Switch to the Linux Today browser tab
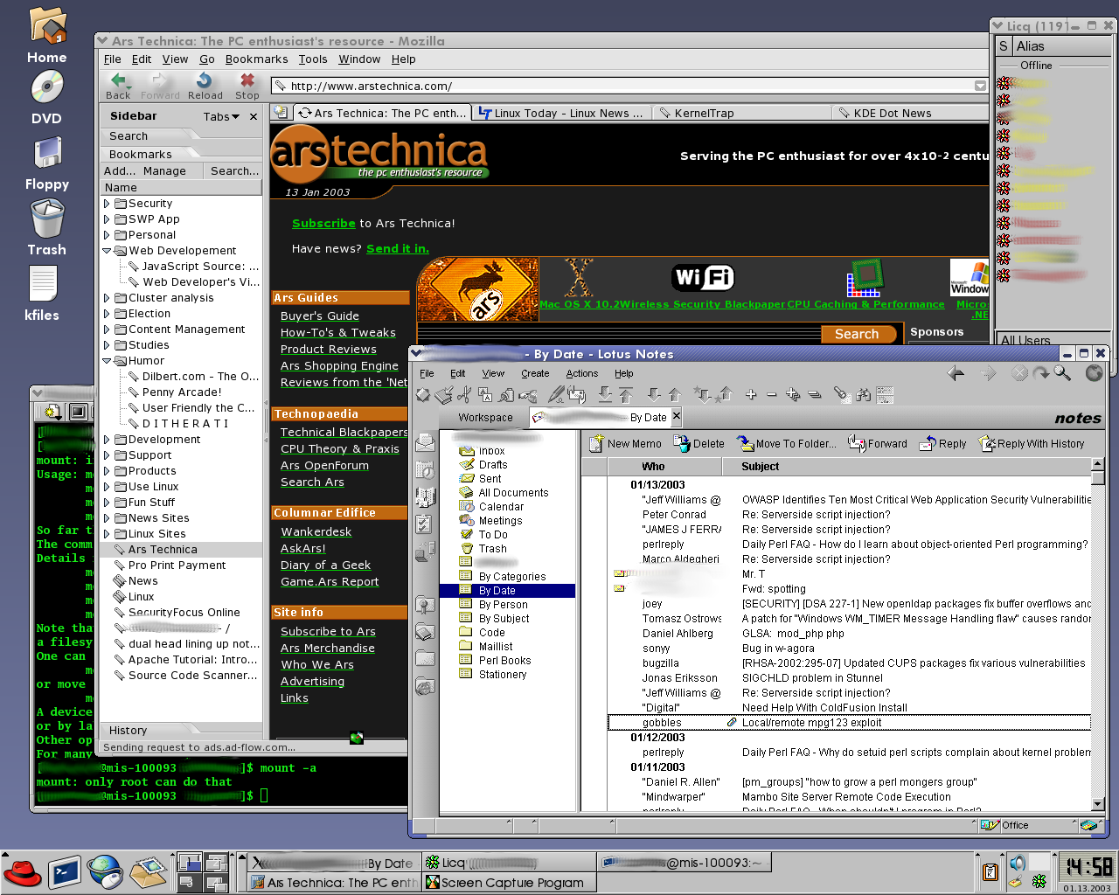Screen dimensions: 1119x895 [x=561, y=113]
